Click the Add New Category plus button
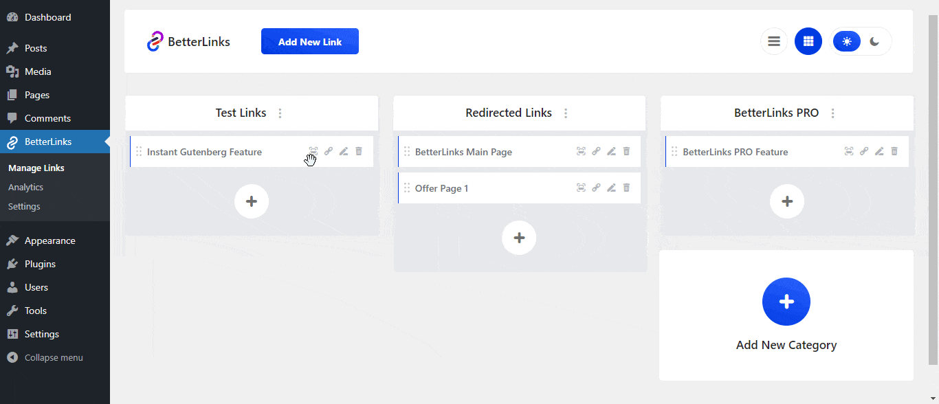 [x=786, y=302]
